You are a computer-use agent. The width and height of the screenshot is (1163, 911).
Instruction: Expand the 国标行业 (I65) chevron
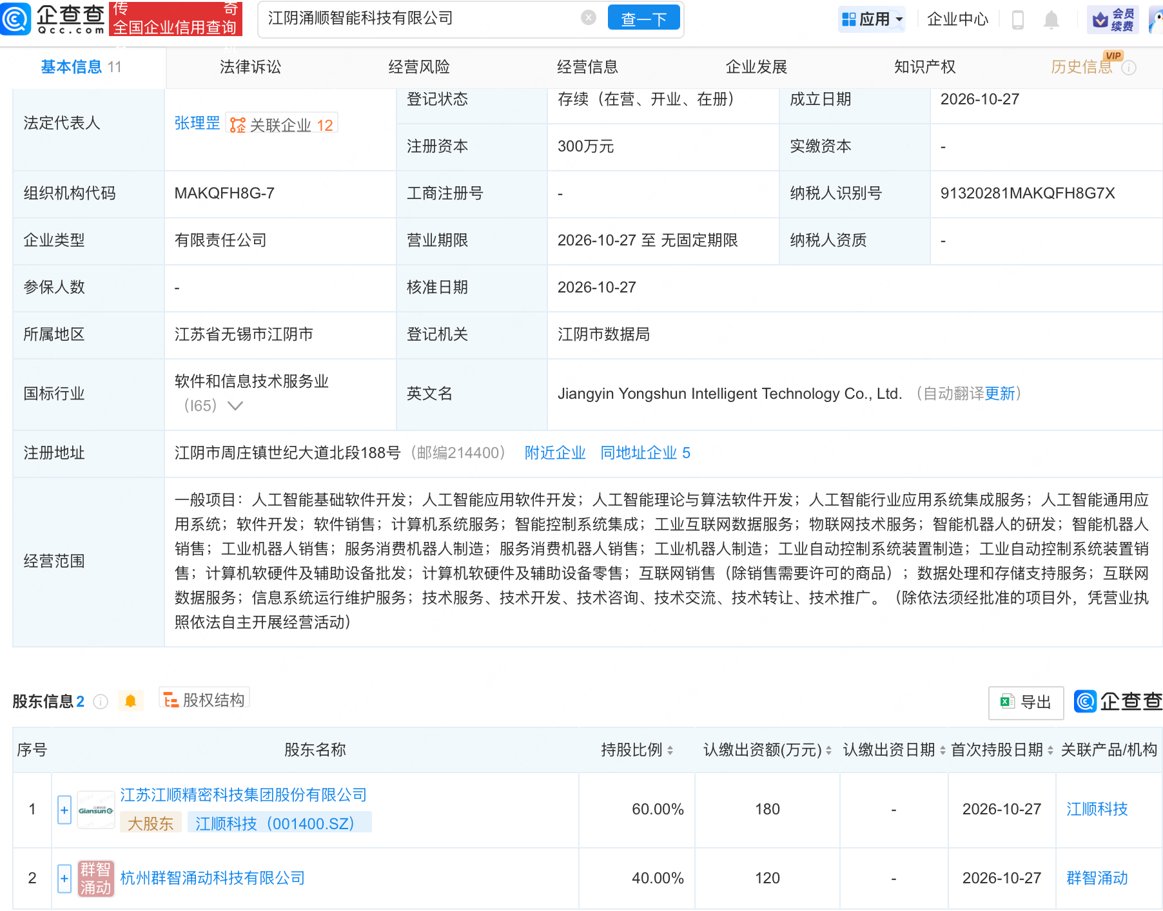pos(235,405)
